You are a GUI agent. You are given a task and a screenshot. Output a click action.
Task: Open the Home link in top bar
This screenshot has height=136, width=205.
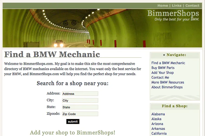(163, 6)
